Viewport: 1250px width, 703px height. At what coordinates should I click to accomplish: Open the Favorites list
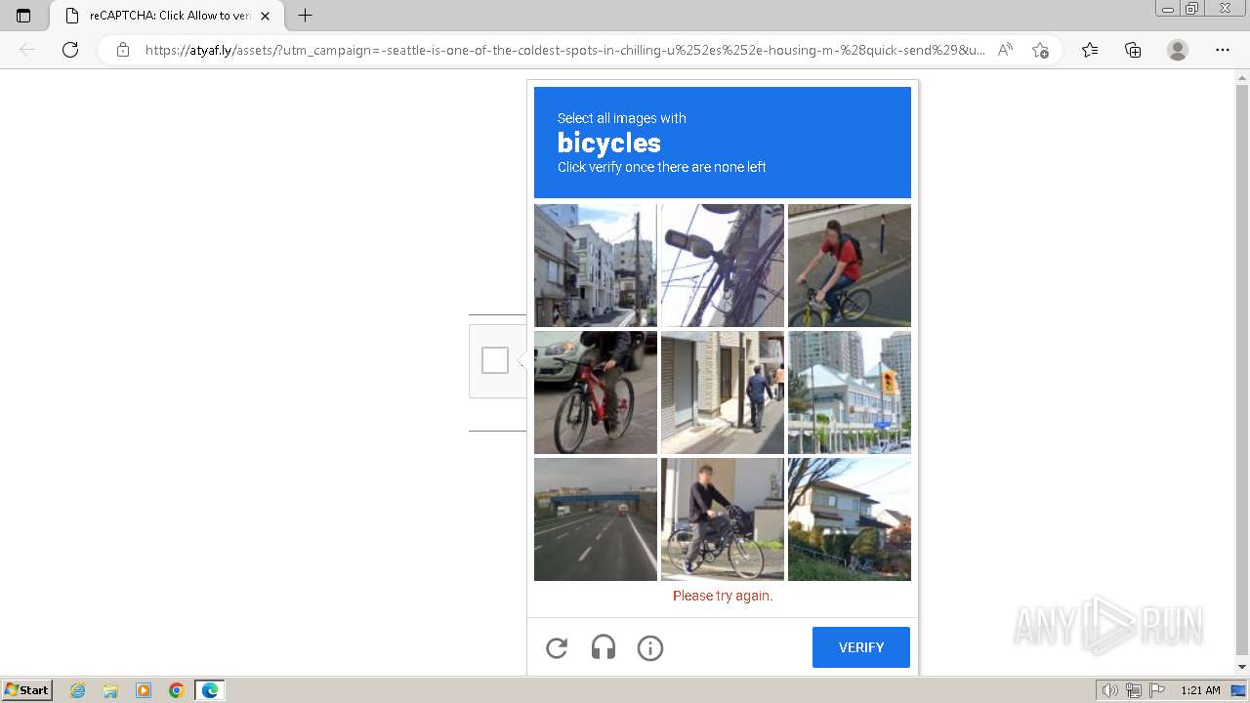point(1090,50)
